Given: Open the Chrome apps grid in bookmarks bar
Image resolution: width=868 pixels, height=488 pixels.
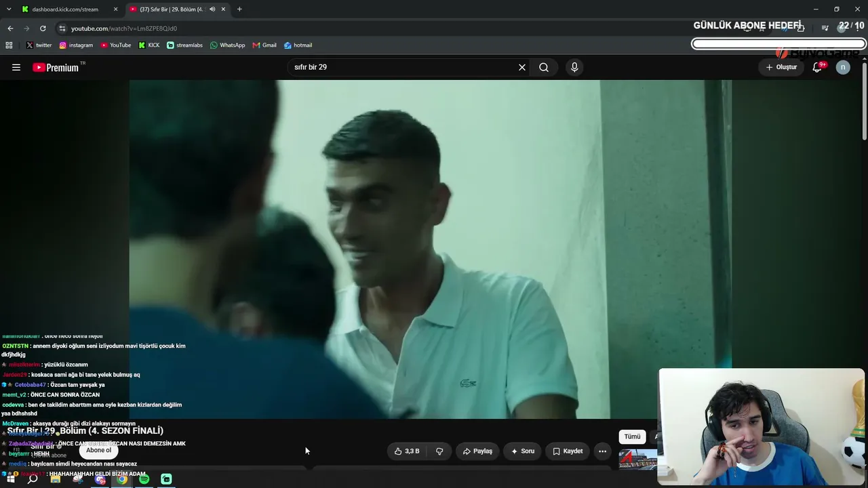Looking at the screenshot, I should pyautogui.click(x=9, y=45).
